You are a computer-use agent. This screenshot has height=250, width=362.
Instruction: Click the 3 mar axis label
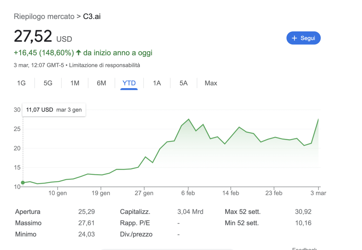pyautogui.click(x=319, y=193)
